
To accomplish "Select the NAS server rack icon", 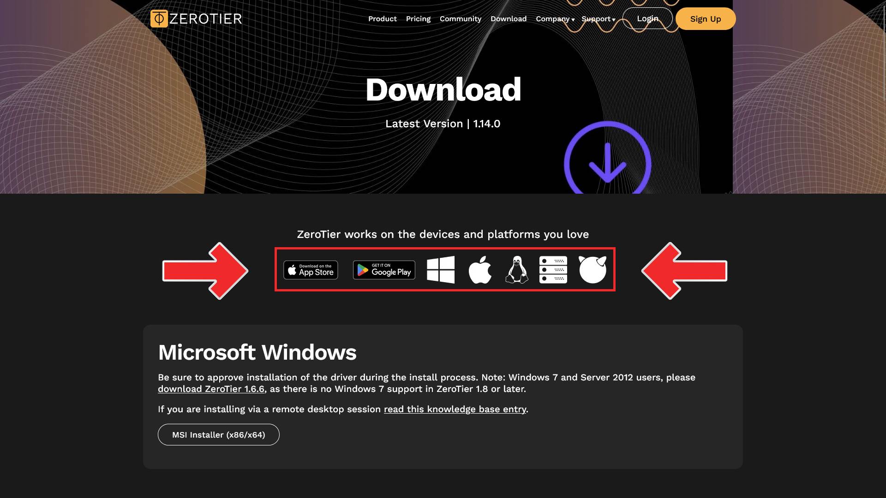I will coord(553,270).
